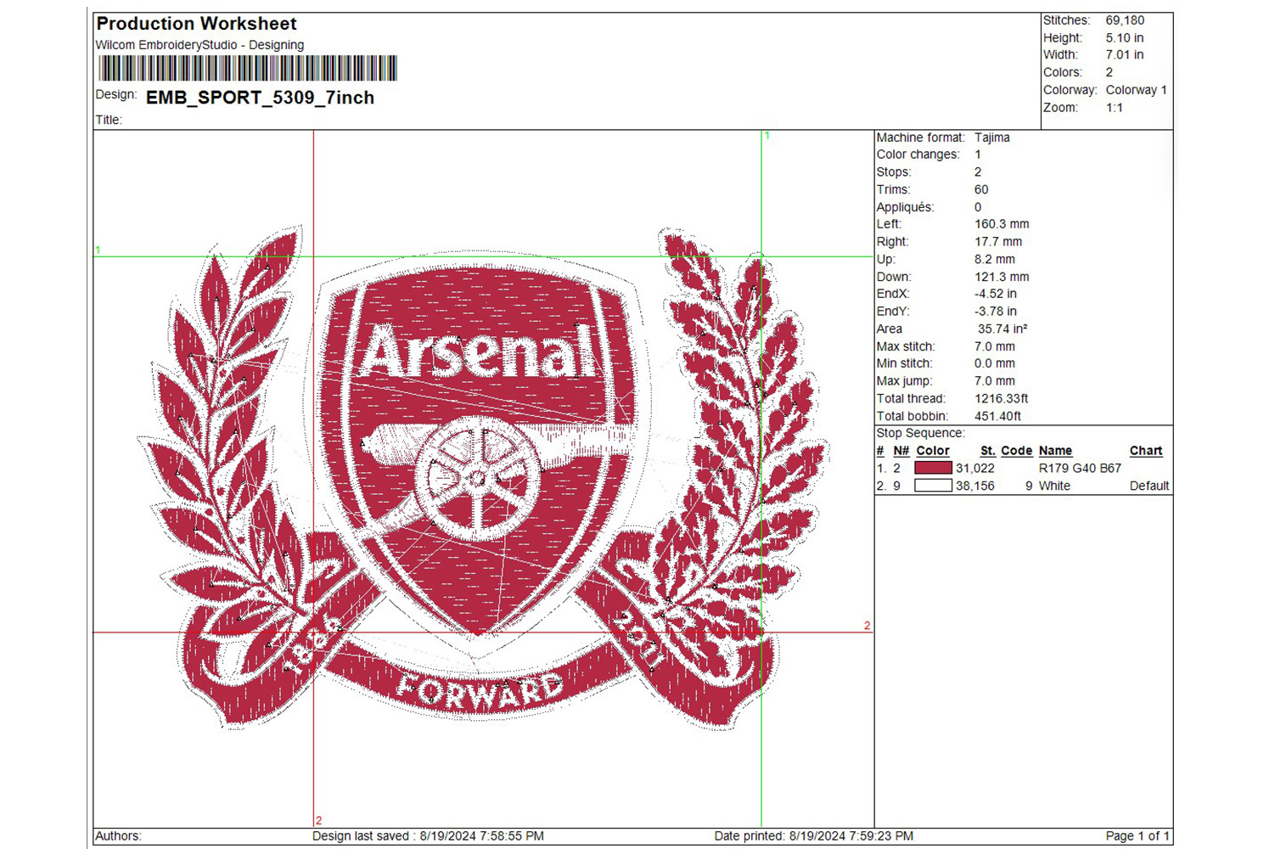This screenshot has height=849, width=1275.
Task: Click the stitch count 31,022 in stop 1
Action: [975, 468]
